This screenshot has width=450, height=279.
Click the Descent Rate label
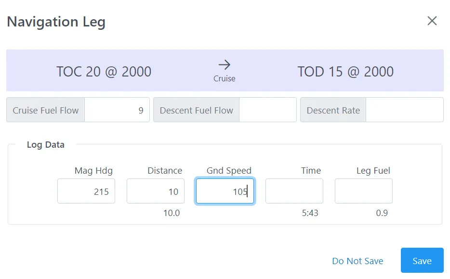click(333, 110)
